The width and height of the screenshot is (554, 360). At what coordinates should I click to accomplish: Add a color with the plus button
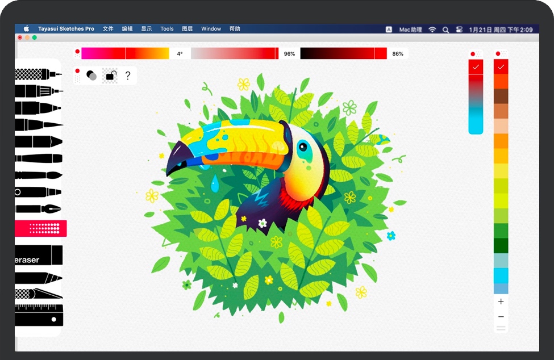[x=501, y=302]
